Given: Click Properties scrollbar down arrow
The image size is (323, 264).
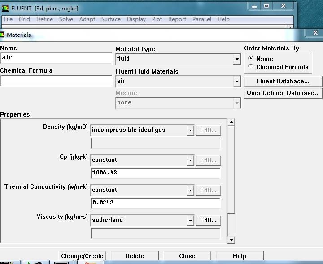Looking at the screenshot, I should [x=231, y=240].
